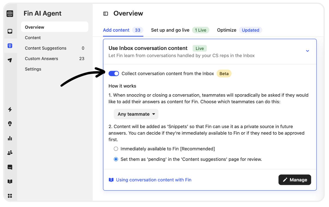Click the Updated badge
Image resolution: width=329 pixels, height=207 pixels.
[x=250, y=30]
